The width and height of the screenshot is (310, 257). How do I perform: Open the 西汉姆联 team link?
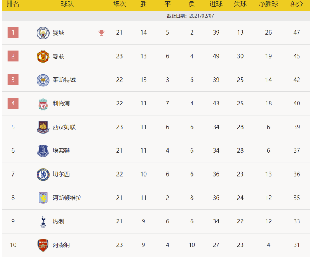click(x=64, y=127)
